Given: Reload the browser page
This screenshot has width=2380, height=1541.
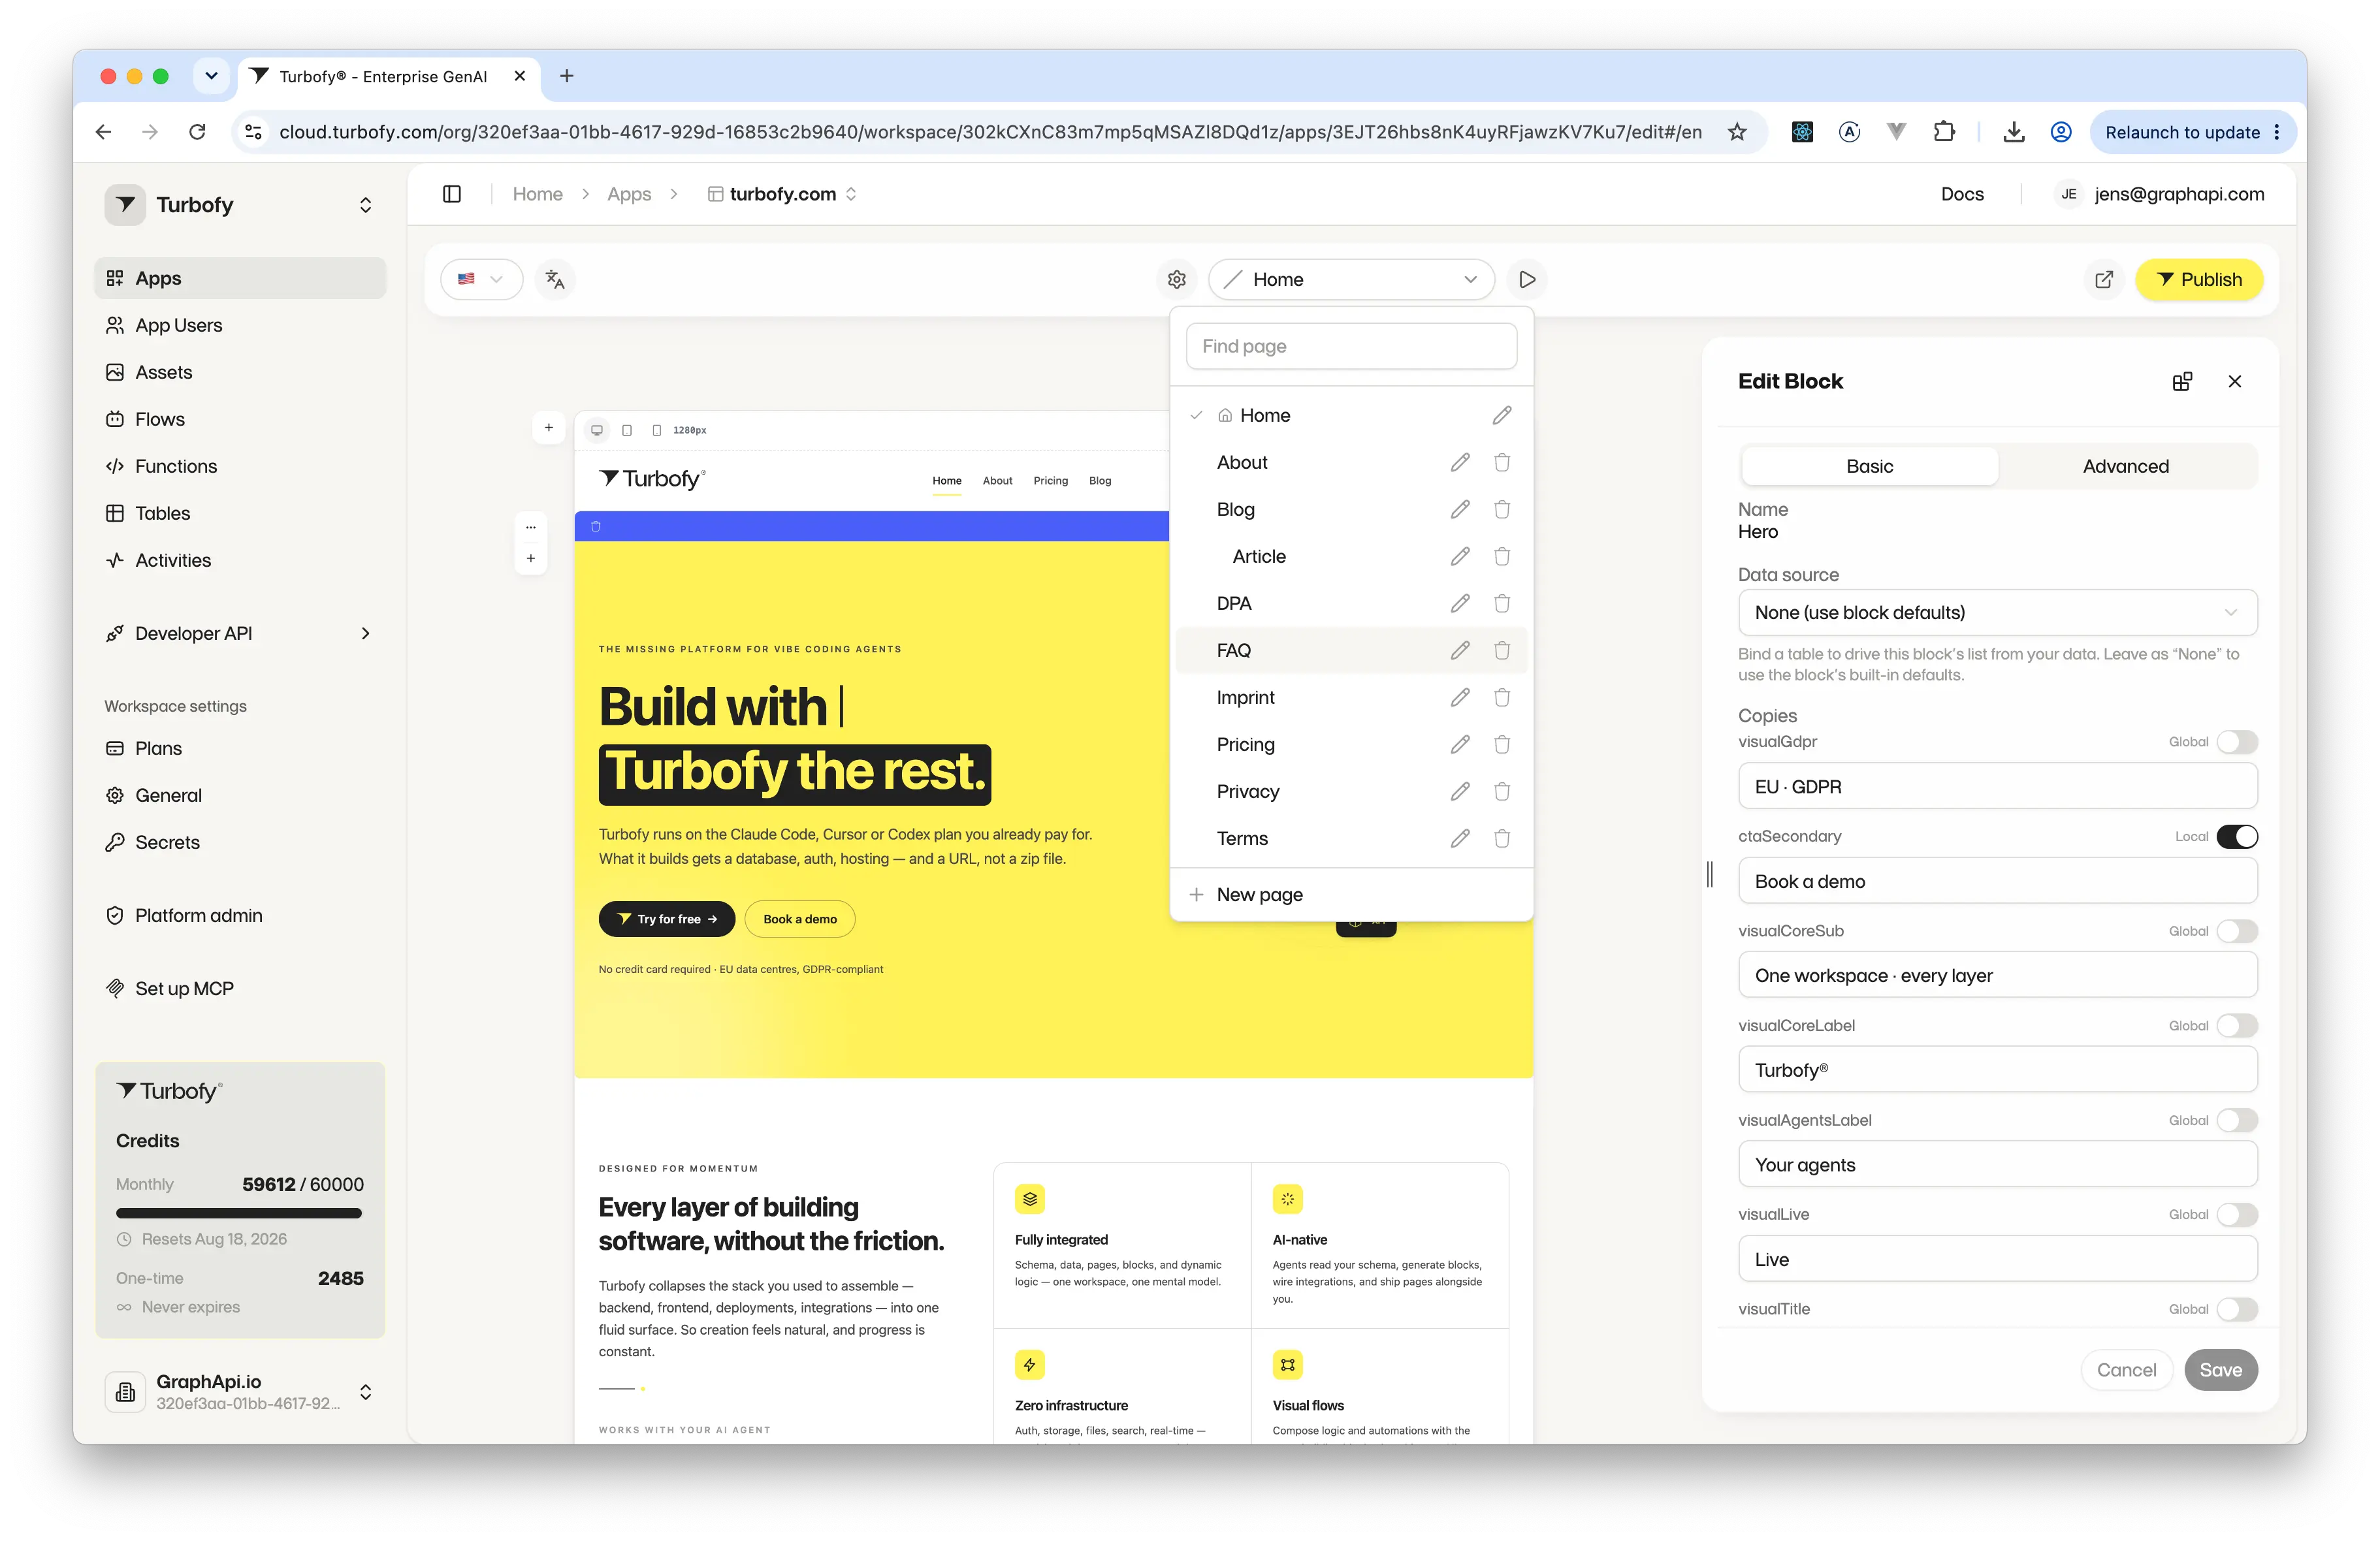Looking at the screenshot, I should tap(197, 132).
